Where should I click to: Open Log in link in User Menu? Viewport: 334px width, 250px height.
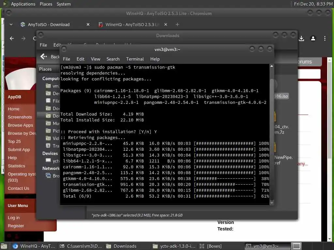click(14, 218)
